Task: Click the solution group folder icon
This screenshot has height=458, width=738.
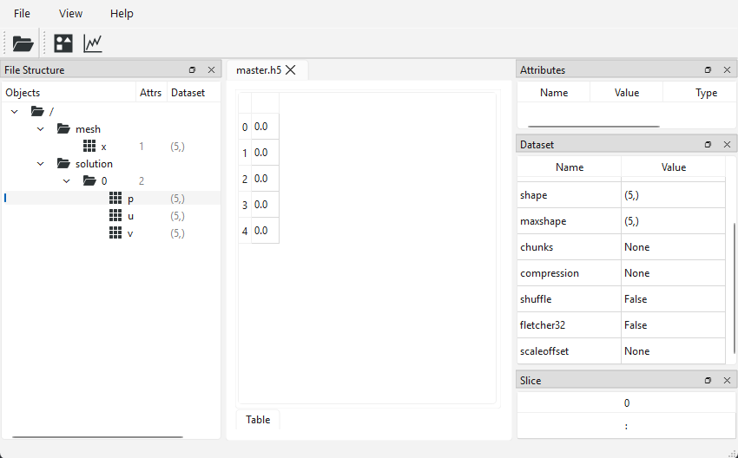Action: point(63,164)
